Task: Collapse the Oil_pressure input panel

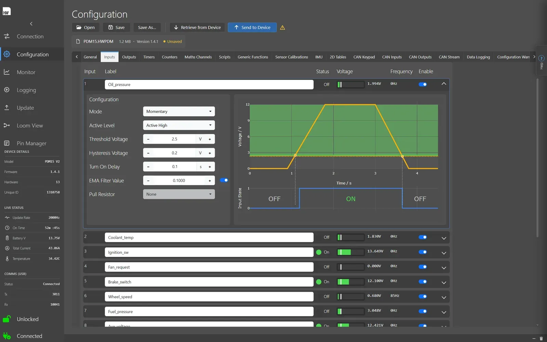Action: (444, 84)
